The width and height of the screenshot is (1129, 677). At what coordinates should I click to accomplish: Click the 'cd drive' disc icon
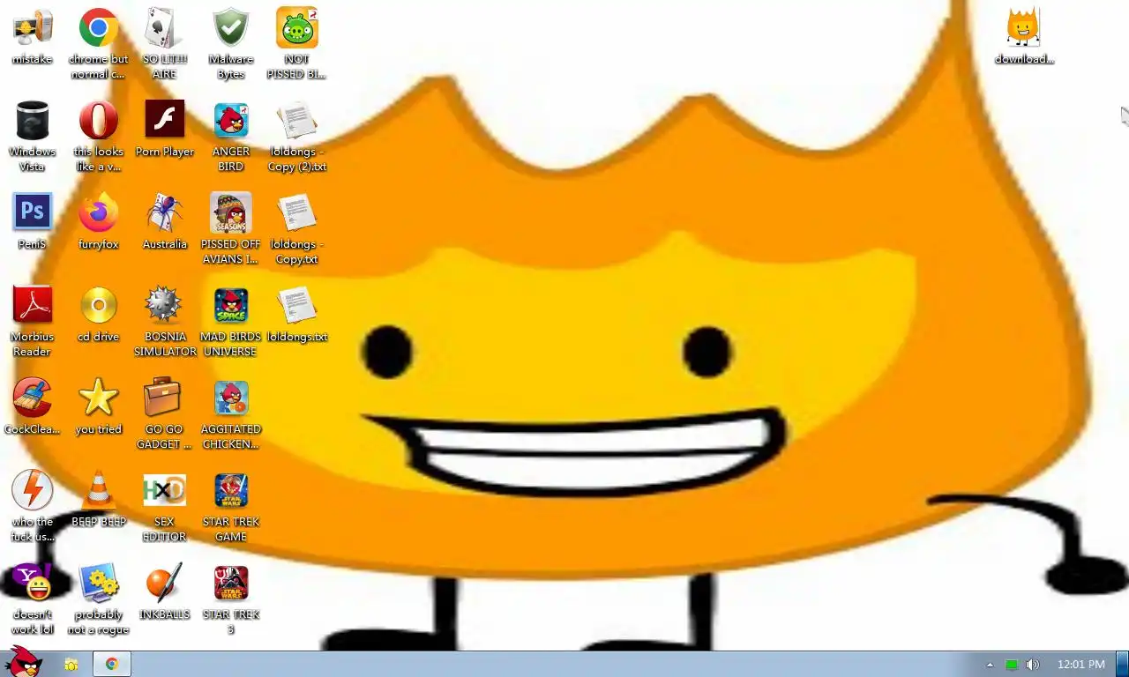[99, 315]
